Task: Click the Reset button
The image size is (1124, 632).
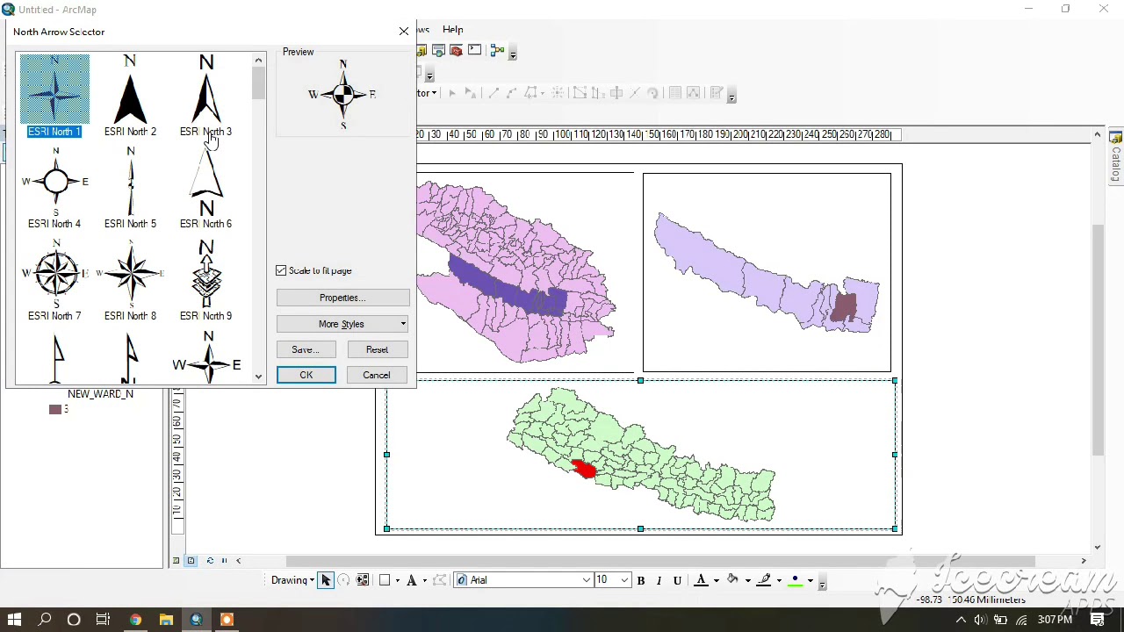Action: [x=377, y=349]
